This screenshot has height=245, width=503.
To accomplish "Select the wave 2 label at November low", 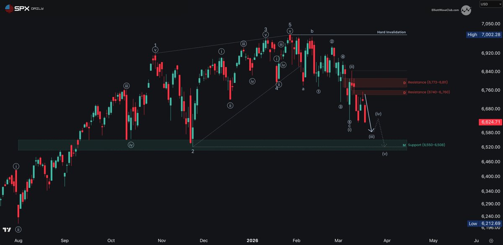I will coord(193,151).
